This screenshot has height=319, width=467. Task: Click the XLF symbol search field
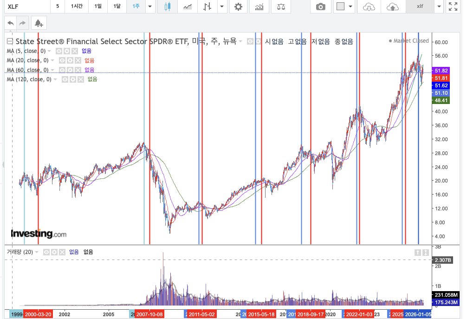[x=27, y=7]
